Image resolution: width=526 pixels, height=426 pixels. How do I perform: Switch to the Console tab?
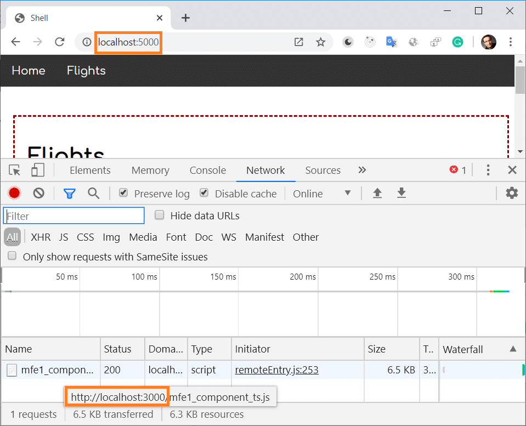click(x=207, y=170)
